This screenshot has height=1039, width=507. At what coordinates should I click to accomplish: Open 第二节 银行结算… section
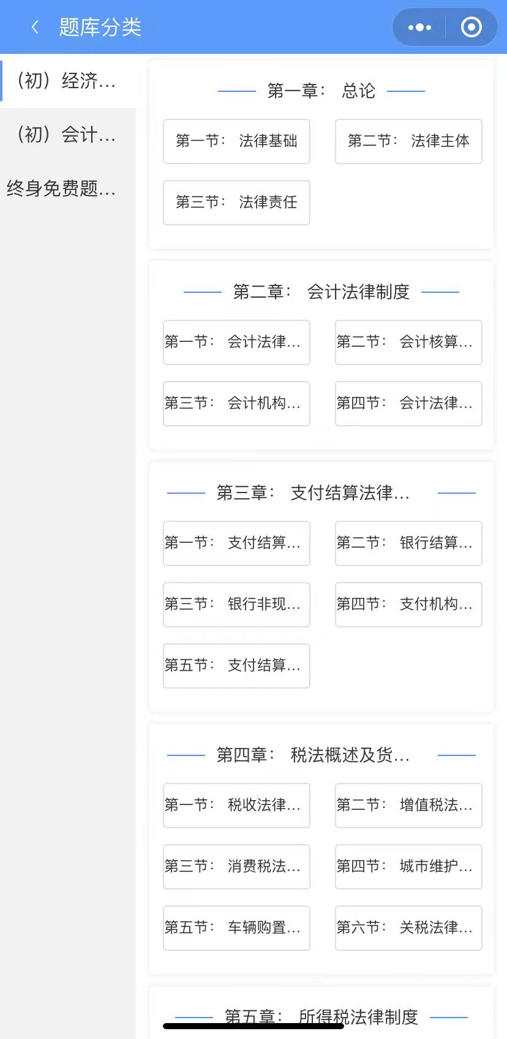(x=408, y=543)
